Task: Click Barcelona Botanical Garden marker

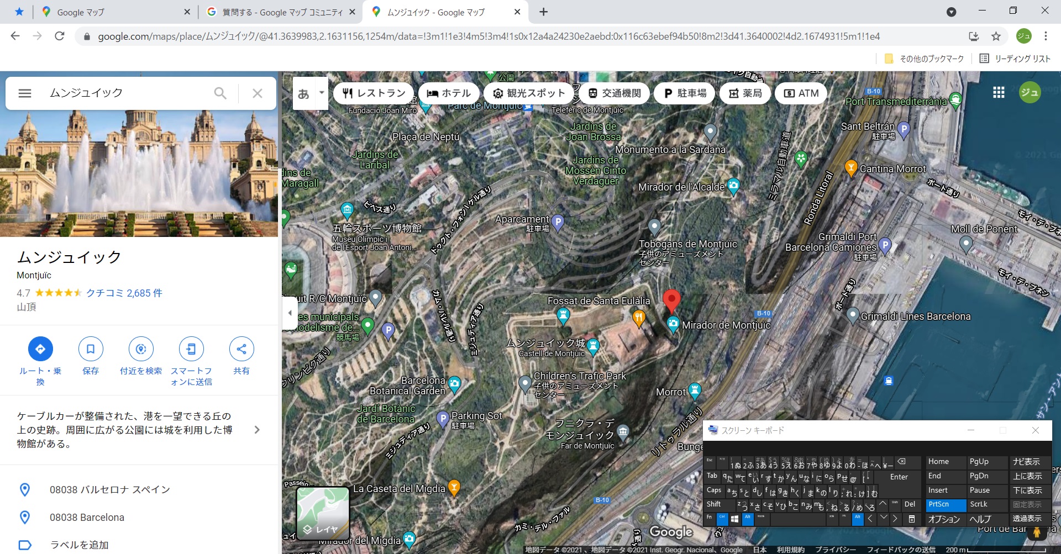Action: (454, 384)
